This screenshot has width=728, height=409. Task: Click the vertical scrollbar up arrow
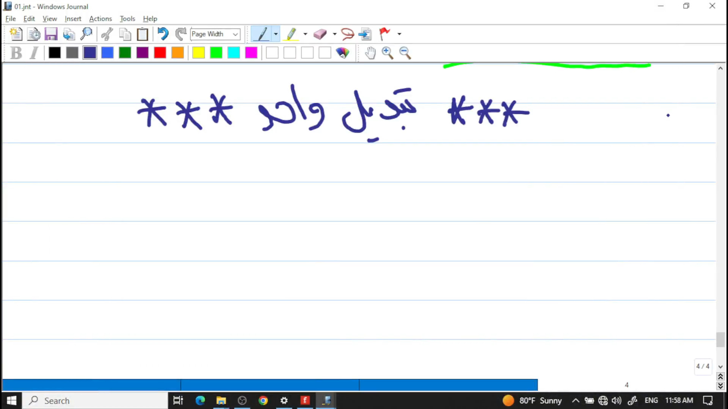pyautogui.click(x=720, y=69)
